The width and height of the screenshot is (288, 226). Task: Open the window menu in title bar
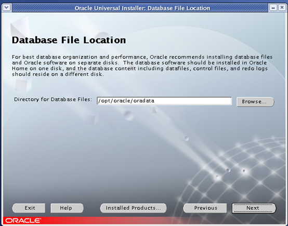7,8
